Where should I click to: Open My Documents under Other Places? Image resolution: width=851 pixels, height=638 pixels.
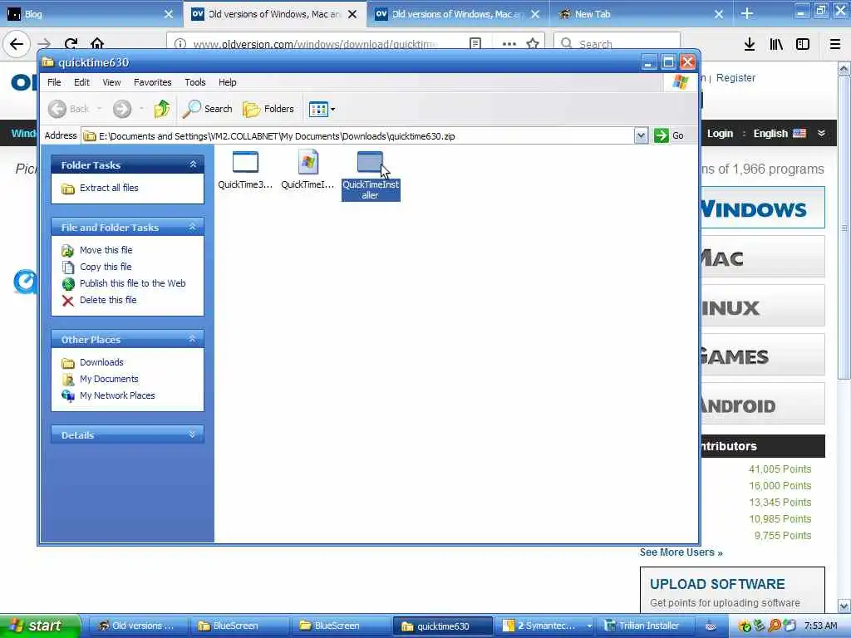coord(109,379)
